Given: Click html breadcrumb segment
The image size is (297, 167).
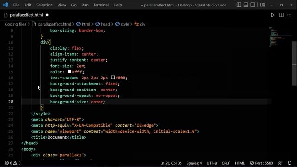Looking at the screenshot, I should point(86,24).
